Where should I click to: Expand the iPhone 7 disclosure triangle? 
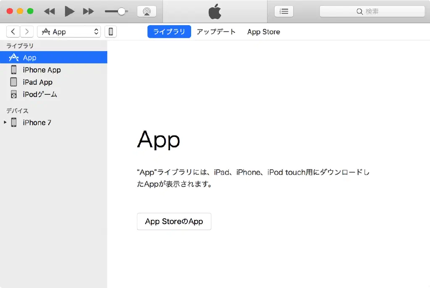(x=5, y=123)
